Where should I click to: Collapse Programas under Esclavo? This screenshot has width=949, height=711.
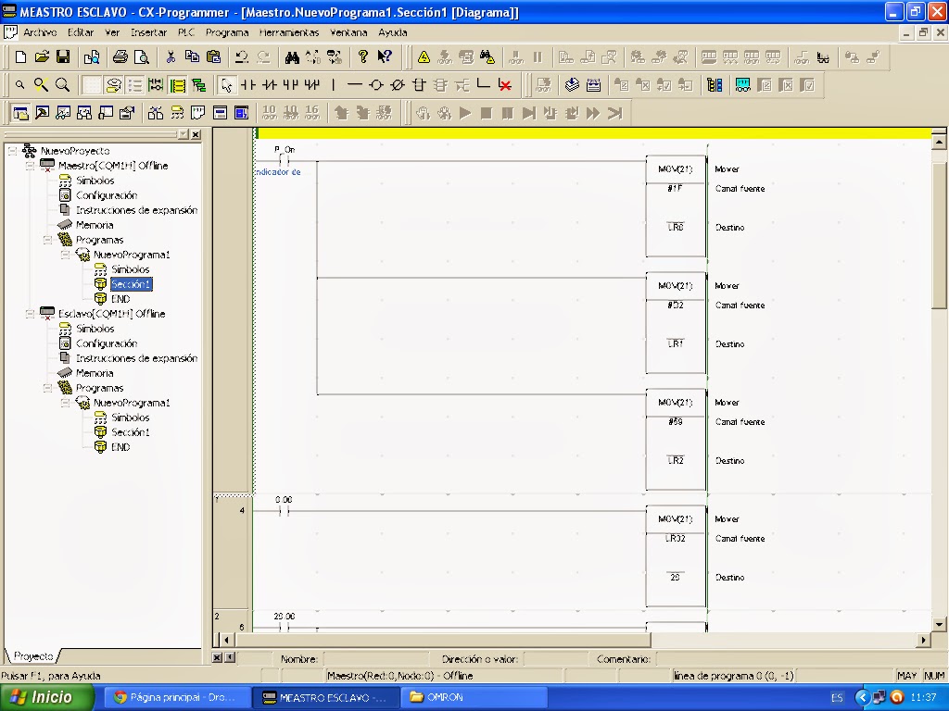point(47,388)
